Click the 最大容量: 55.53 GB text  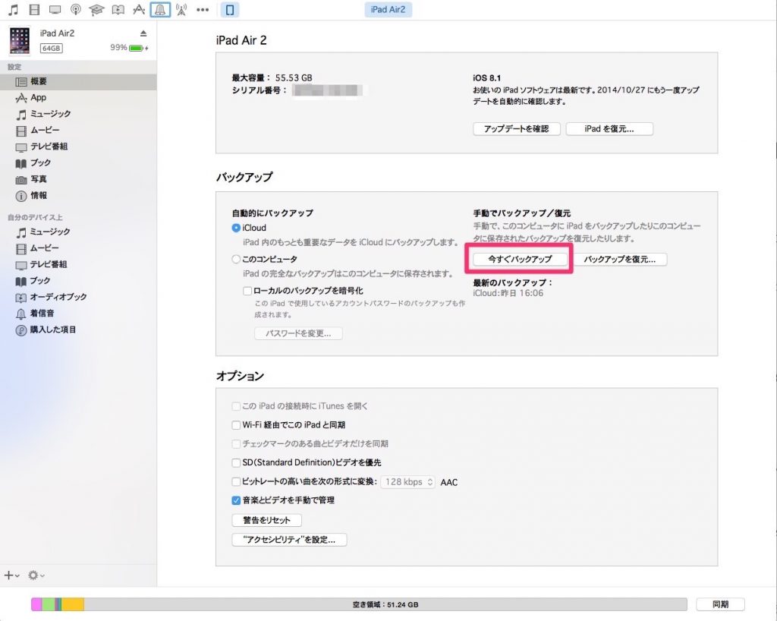click(x=272, y=77)
